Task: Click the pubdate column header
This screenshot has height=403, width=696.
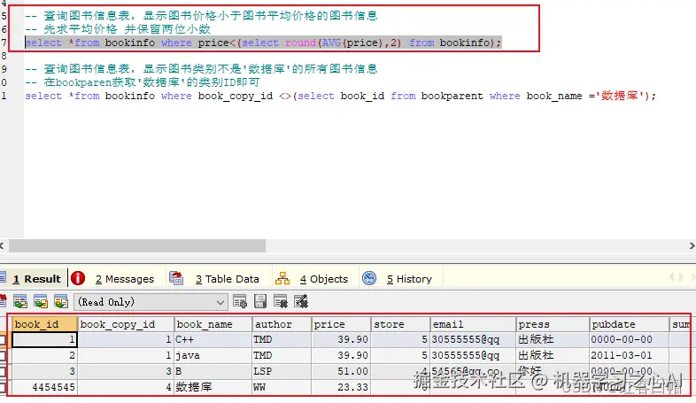Action: (x=629, y=324)
